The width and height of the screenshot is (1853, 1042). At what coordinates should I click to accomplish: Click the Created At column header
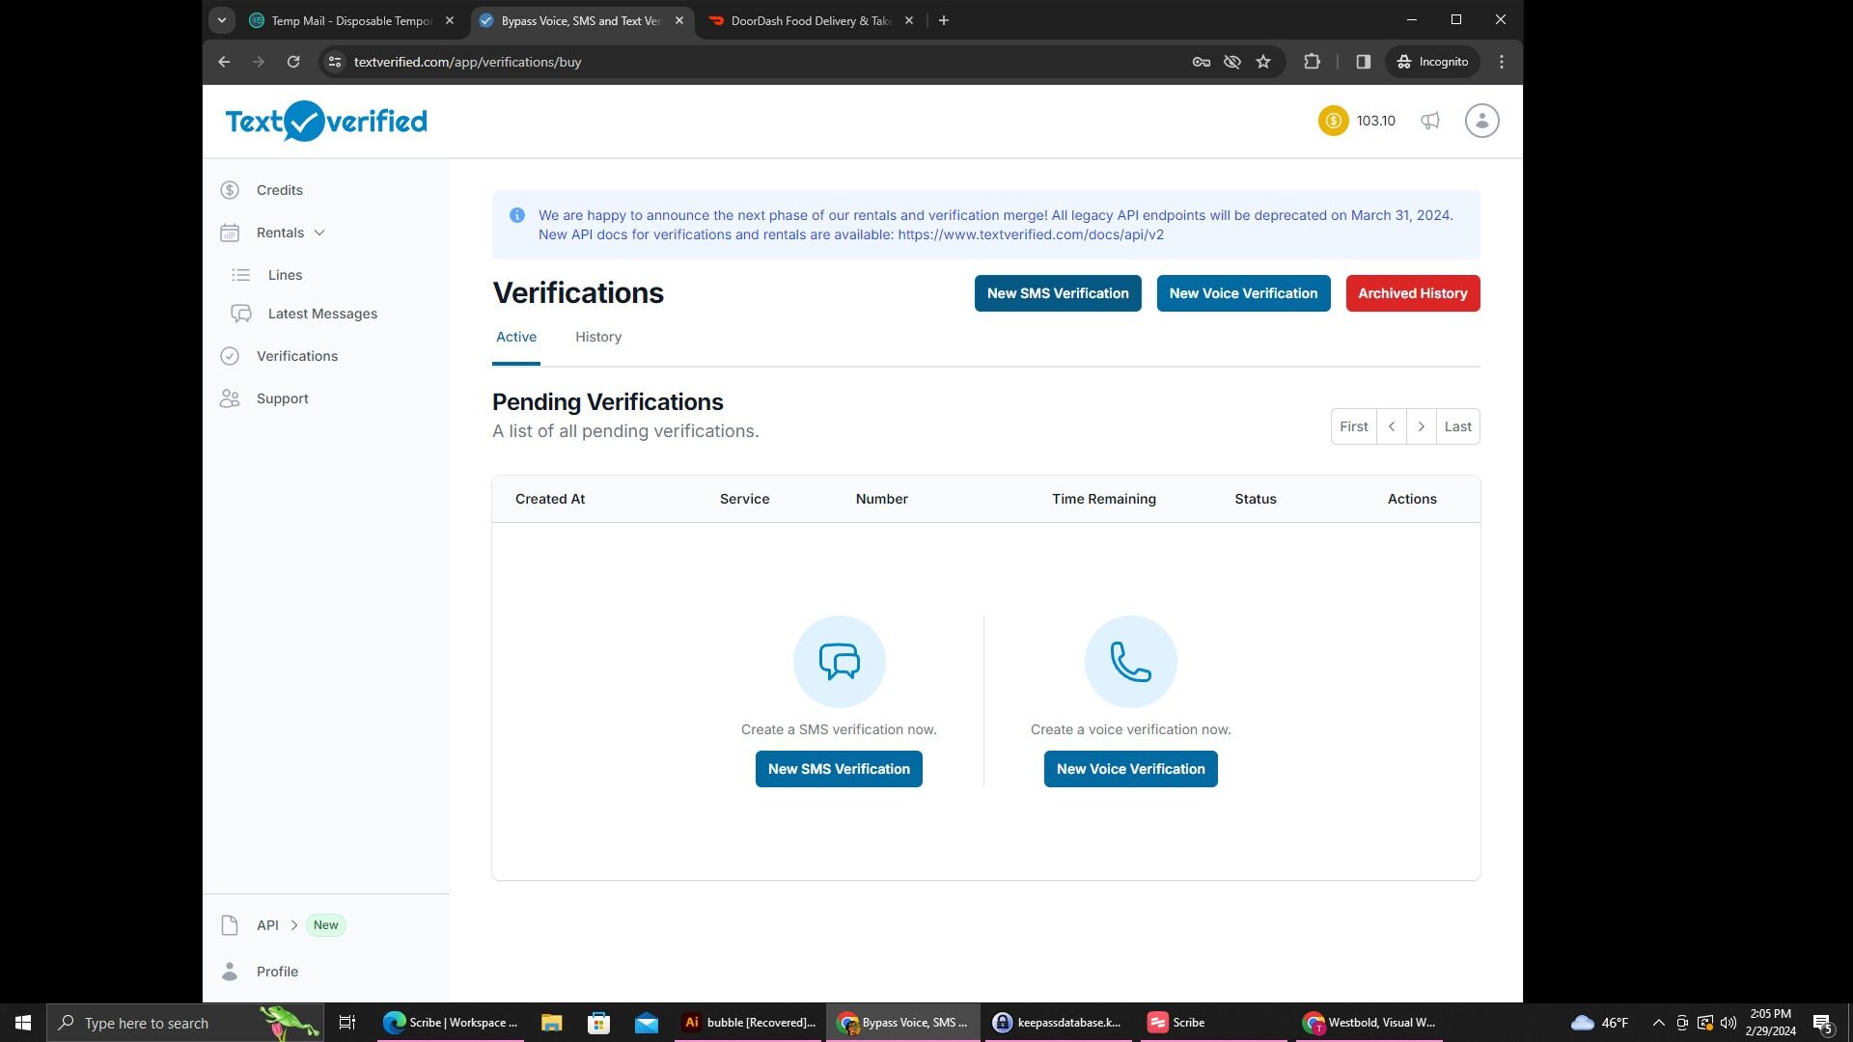[550, 499]
